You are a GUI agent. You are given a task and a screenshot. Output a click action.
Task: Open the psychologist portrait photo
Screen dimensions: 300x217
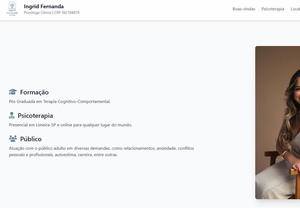pyautogui.click(x=278, y=122)
